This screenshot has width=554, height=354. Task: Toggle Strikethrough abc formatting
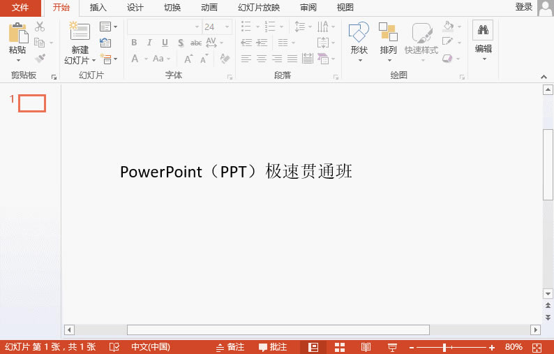point(196,43)
